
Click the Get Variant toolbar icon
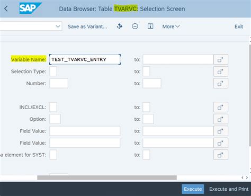click(x=120, y=26)
